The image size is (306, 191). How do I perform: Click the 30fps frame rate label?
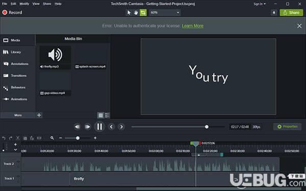click(257, 127)
